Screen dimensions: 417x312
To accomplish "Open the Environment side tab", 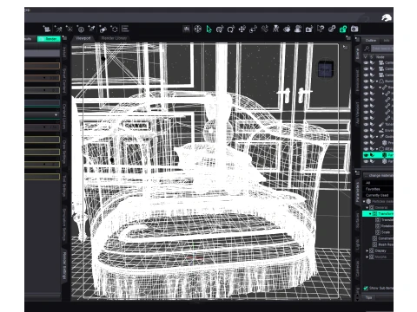I will coord(357,80).
